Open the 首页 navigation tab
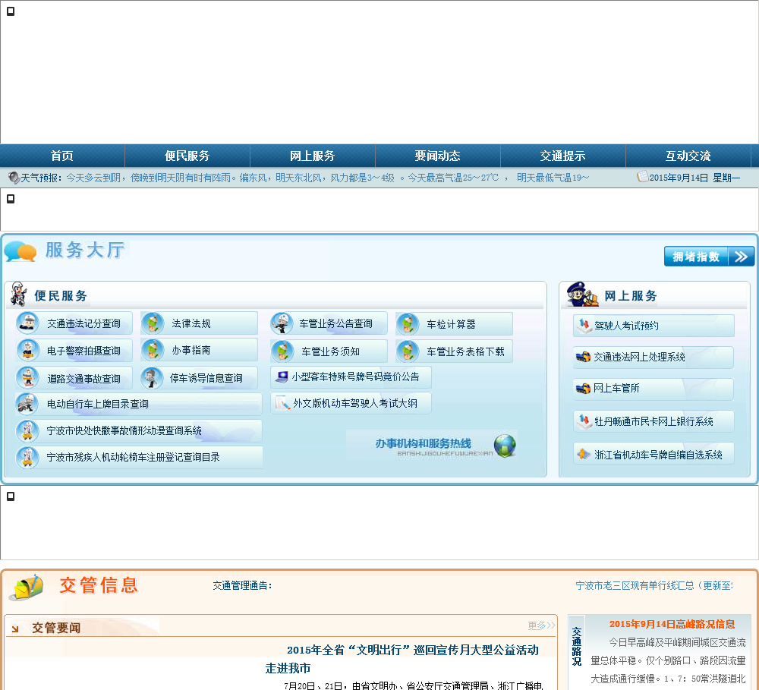Screen dimensions: 759x690 (62, 156)
